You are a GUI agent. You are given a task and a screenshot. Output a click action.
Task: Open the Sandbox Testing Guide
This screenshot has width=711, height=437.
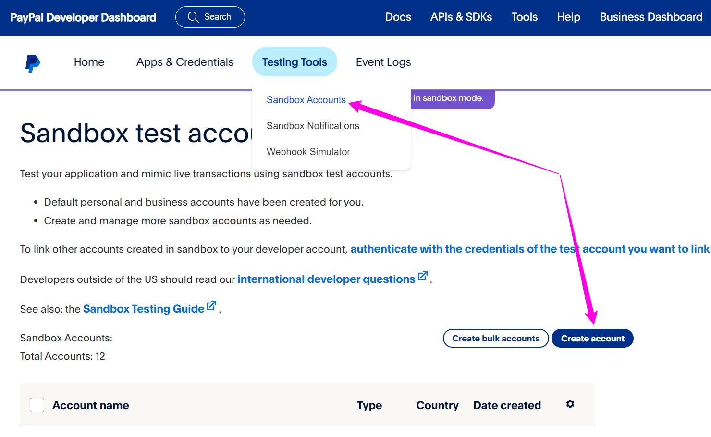[144, 309]
